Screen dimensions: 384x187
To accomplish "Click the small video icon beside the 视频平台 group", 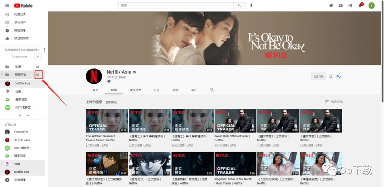I will 38,74.
